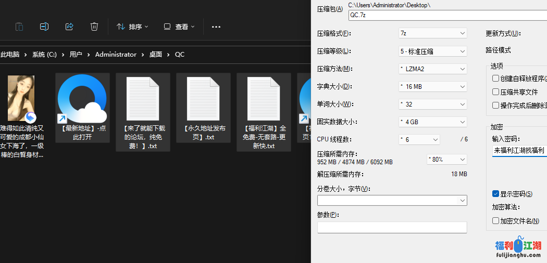547x263 pixels.
Task: Open the three-dot more options menu
Action: pyautogui.click(x=216, y=27)
